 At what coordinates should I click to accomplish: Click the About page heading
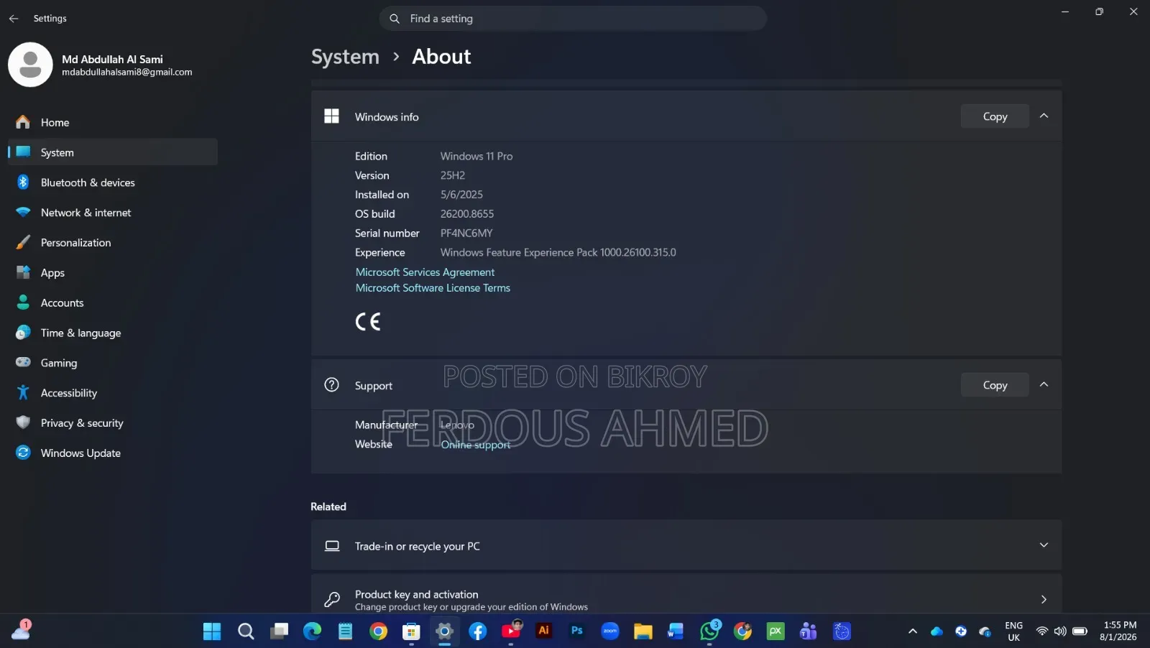click(441, 57)
